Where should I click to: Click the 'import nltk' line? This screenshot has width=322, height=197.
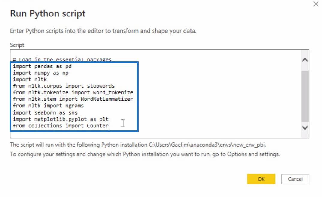pos(30,79)
